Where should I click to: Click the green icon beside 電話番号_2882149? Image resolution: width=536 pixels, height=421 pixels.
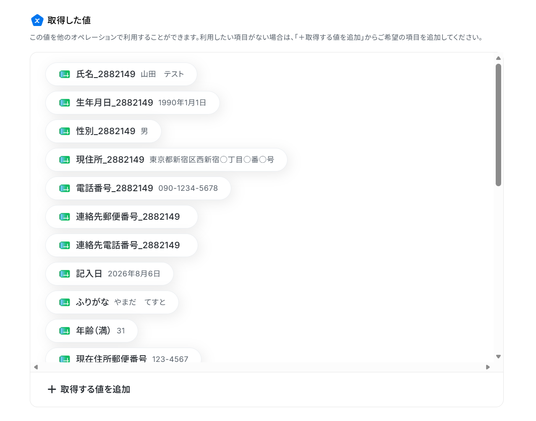point(65,188)
